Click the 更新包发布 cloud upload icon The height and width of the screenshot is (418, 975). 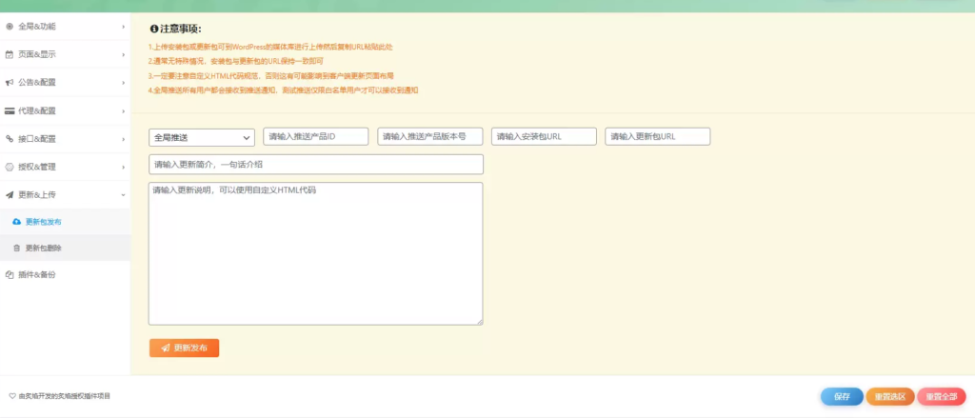(17, 222)
